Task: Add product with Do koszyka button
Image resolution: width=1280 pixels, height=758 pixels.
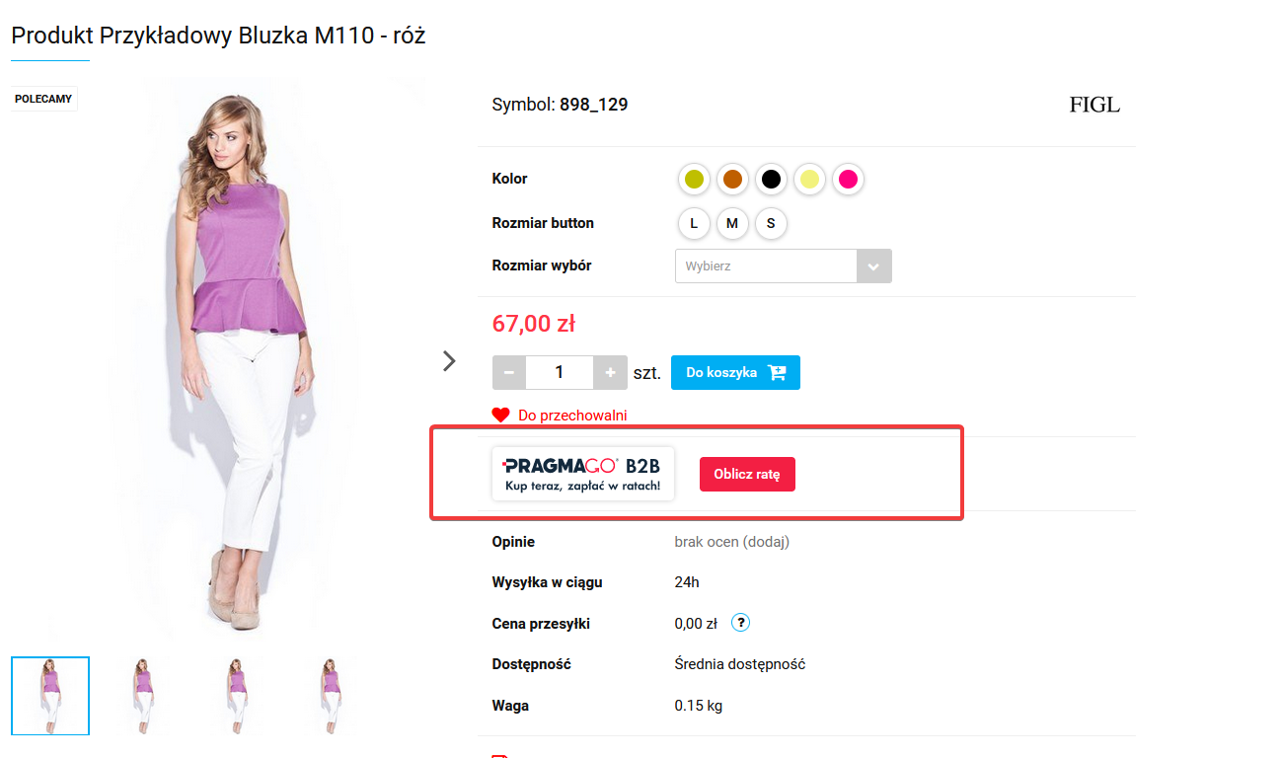Action: [735, 372]
